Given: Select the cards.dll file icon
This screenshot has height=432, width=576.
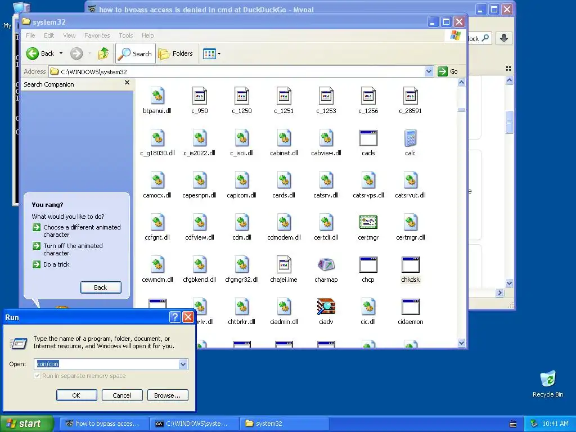Looking at the screenshot, I should (284, 181).
